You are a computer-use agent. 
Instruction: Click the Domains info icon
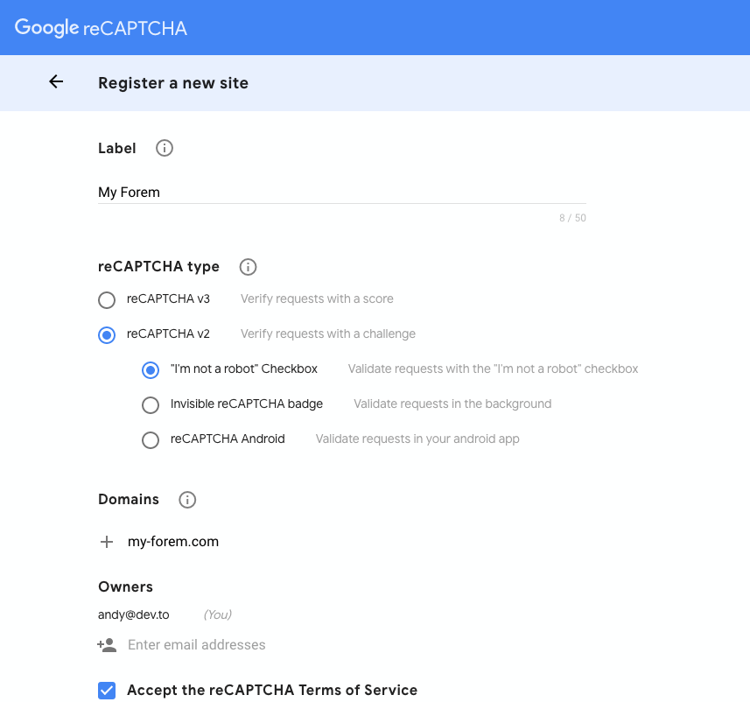(x=187, y=500)
